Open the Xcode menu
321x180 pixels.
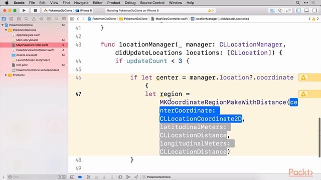click(19, 2)
